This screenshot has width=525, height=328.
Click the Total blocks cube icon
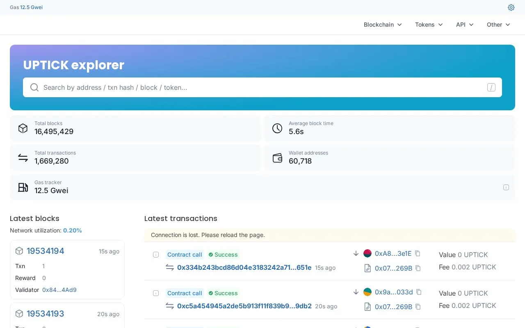tap(23, 128)
